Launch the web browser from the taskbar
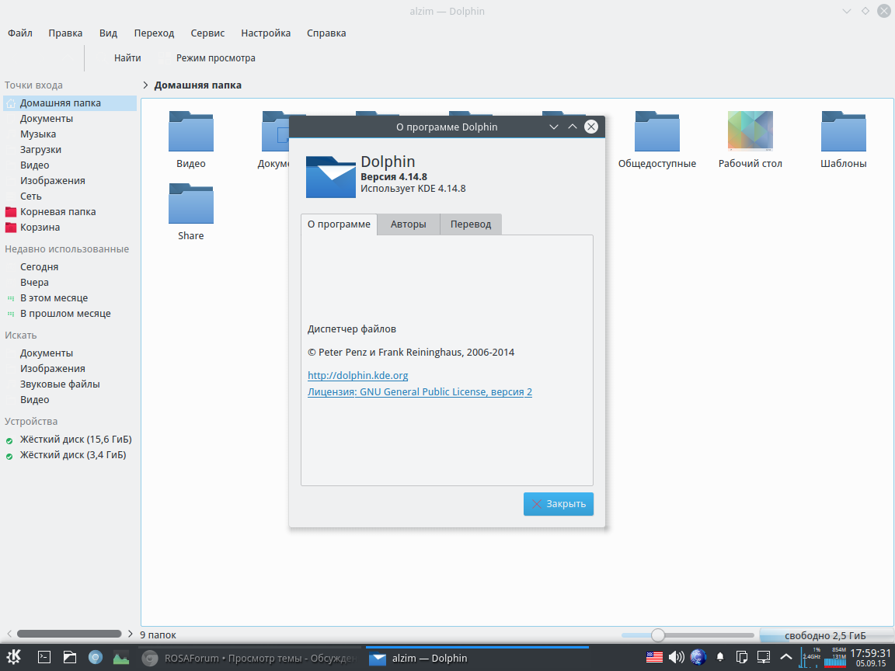Image resolution: width=895 pixels, height=671 pixels. [x=96, y=657]
